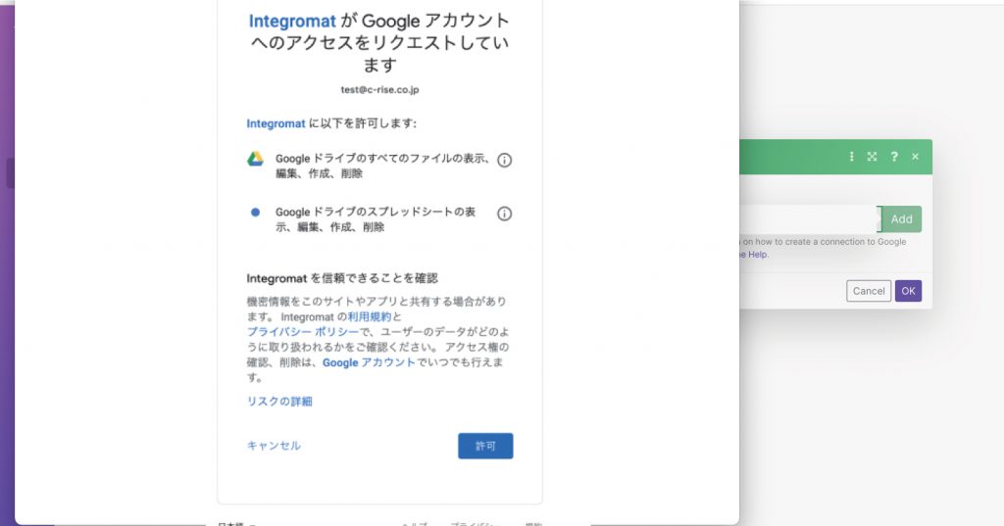Click the connection field next to Add

tap(809, 218)
